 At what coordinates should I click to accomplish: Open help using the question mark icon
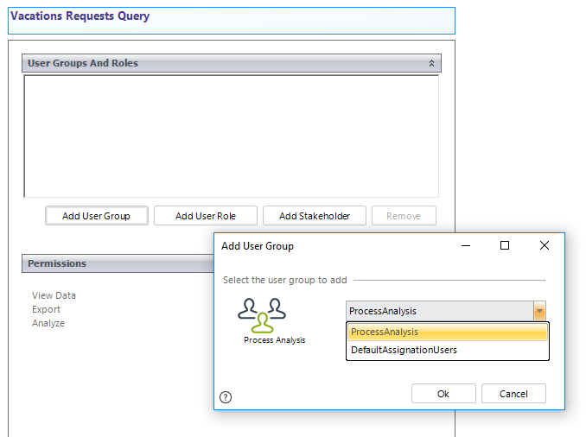coord(226,397)
